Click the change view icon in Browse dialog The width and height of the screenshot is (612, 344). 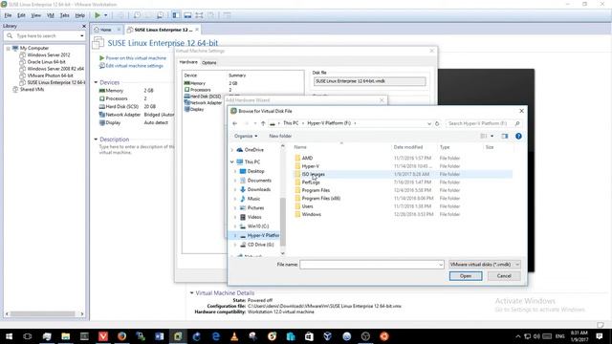pos(484,136)
